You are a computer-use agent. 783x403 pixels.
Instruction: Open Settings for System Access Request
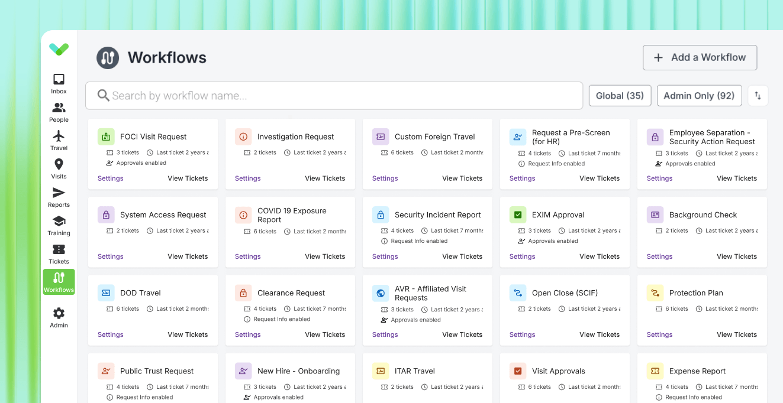click(111, 256)
